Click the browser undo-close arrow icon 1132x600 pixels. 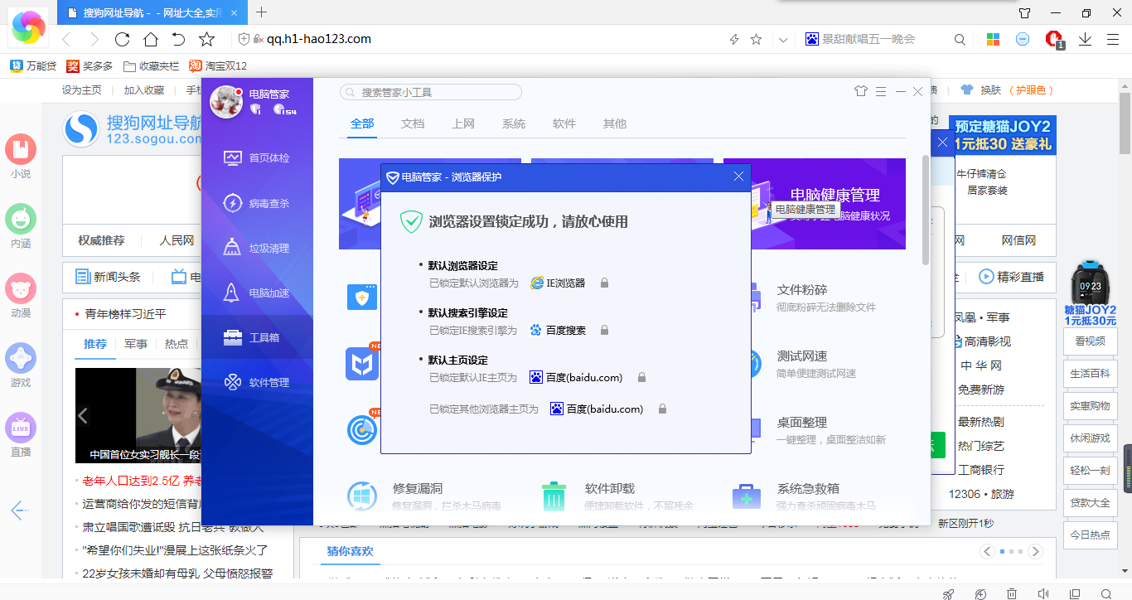[x=178, y=39]
